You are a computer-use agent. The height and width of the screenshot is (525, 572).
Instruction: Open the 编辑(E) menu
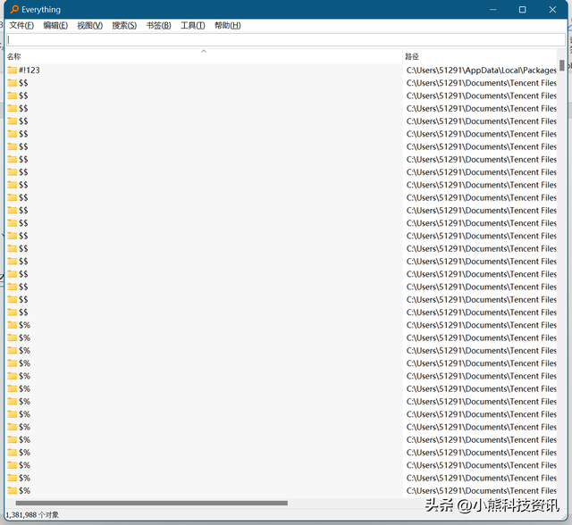click(55, 26)
